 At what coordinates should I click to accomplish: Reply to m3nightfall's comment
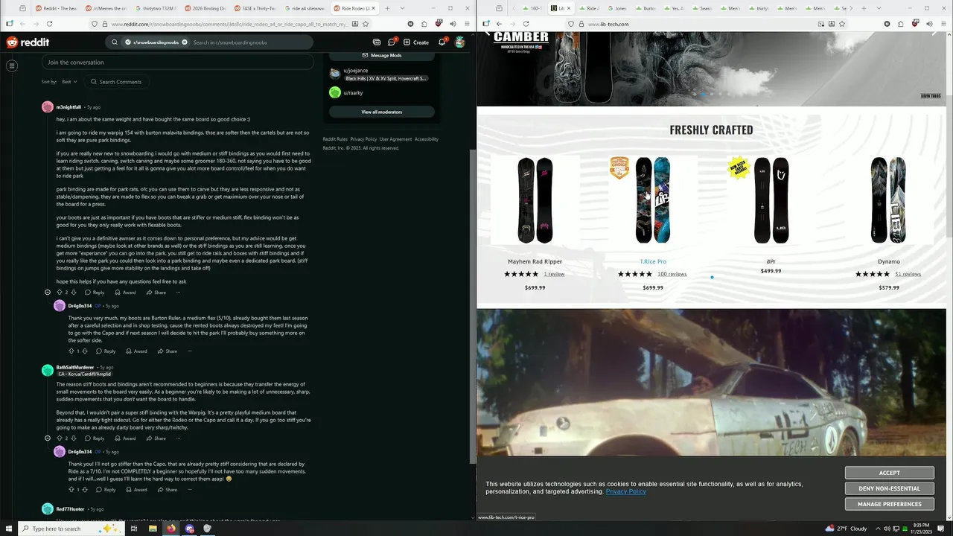95,293
